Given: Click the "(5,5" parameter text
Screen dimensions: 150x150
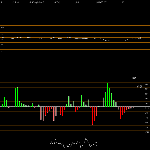Looking at the screenshot, I should coord(77,2).
